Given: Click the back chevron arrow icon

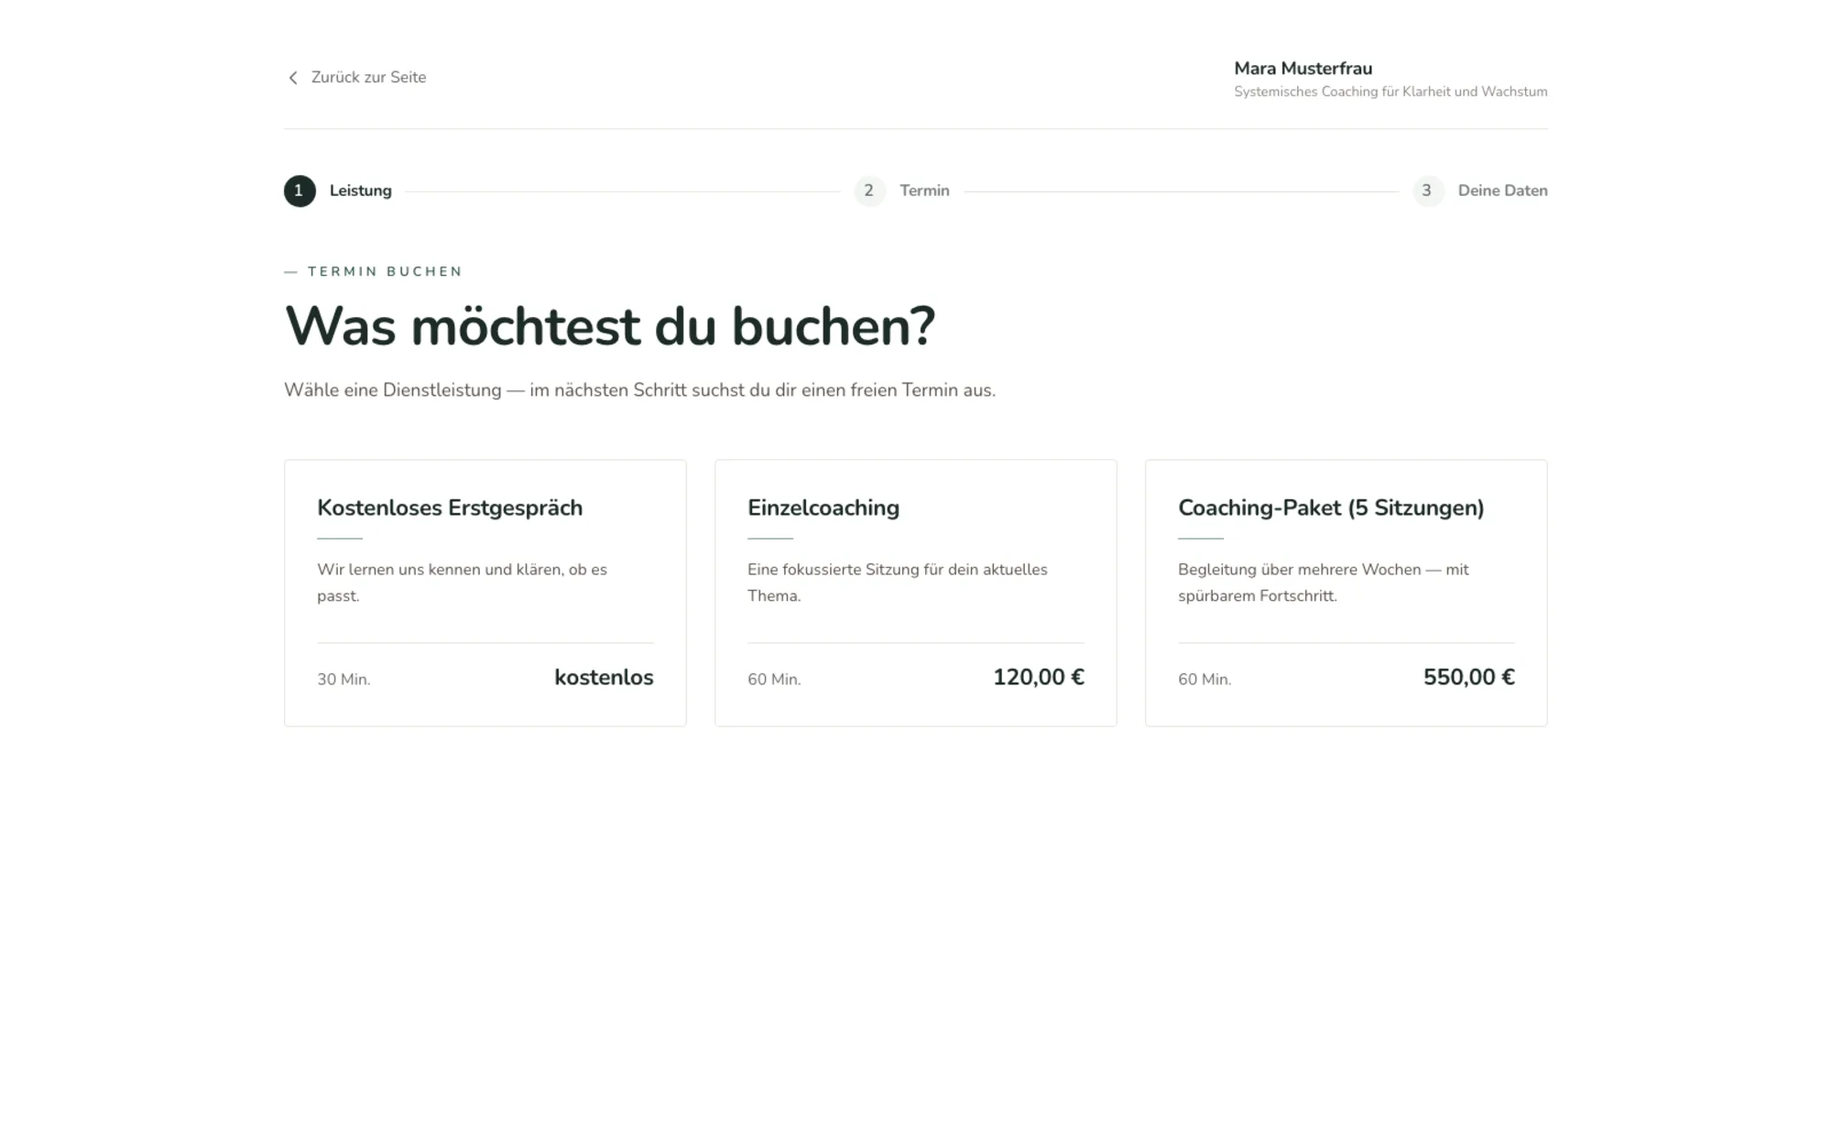Looking at the screenshot, I should (293, 78).
